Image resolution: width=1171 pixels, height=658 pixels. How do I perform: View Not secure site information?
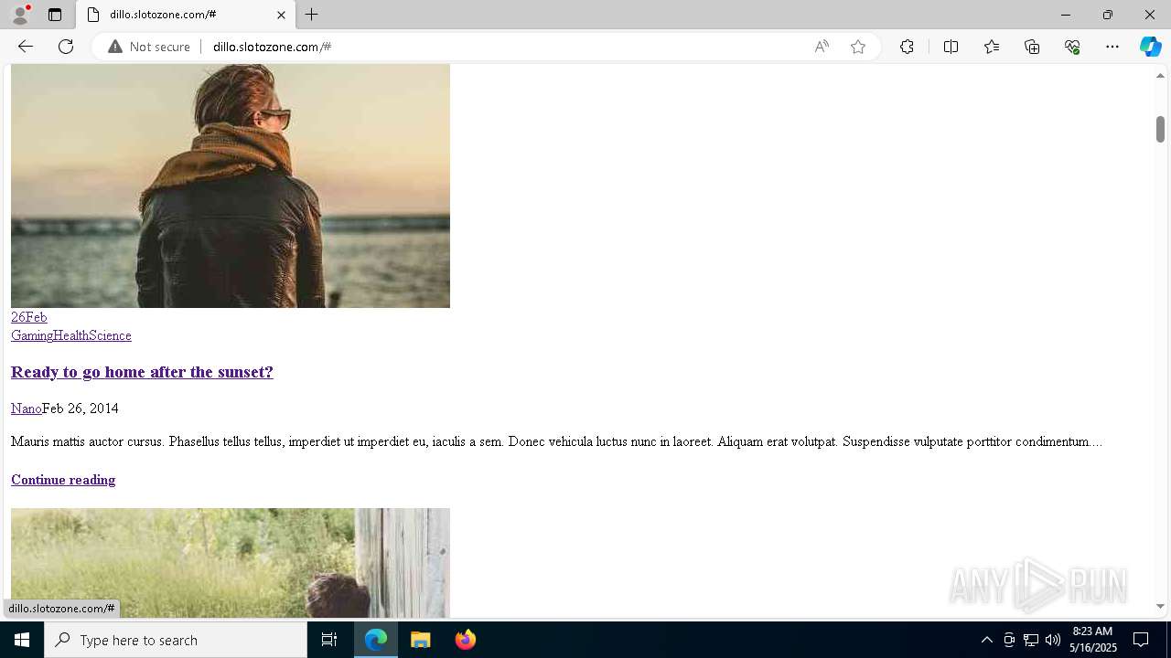[149, 47]
